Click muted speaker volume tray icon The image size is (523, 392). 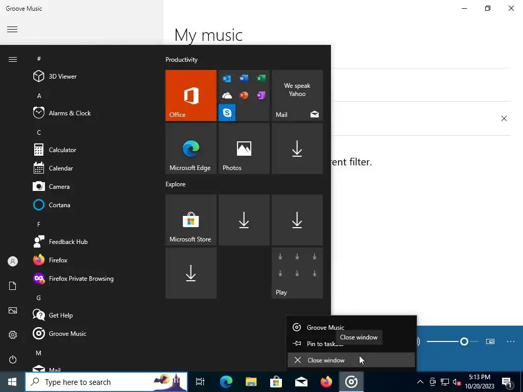click(x=457, y=382)
